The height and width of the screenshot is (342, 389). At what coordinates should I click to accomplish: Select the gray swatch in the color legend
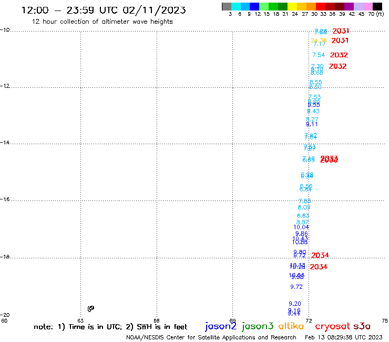pyautogui.click(x=227, y=6)
